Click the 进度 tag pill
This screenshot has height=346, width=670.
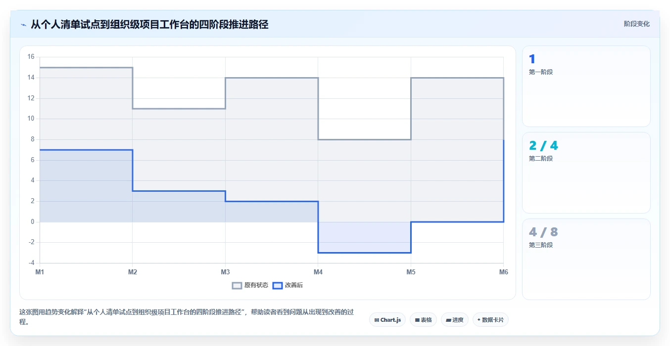(454, 320)
